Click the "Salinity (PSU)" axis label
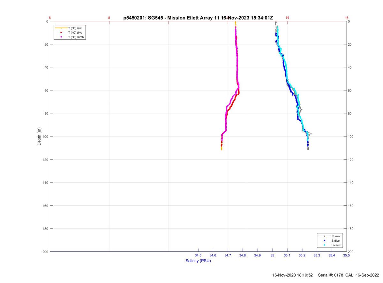This screenshot has width=383, height=283. (x=198, y=261)
